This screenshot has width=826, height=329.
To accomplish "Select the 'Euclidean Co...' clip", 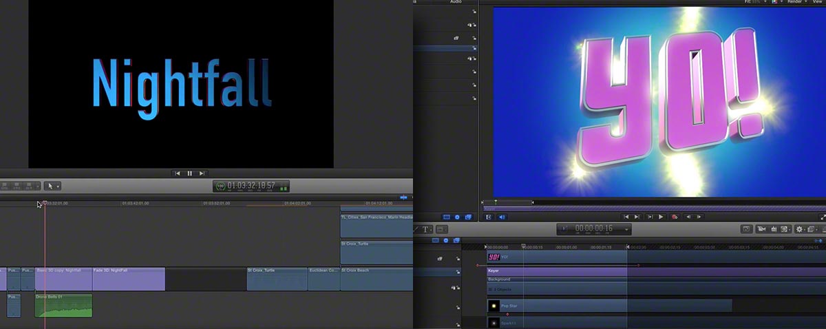I will 324,279.
